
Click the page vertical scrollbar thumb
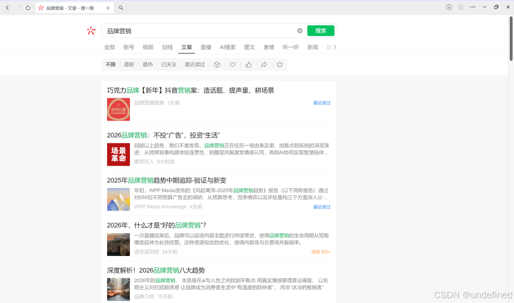(x=511, y=38)
